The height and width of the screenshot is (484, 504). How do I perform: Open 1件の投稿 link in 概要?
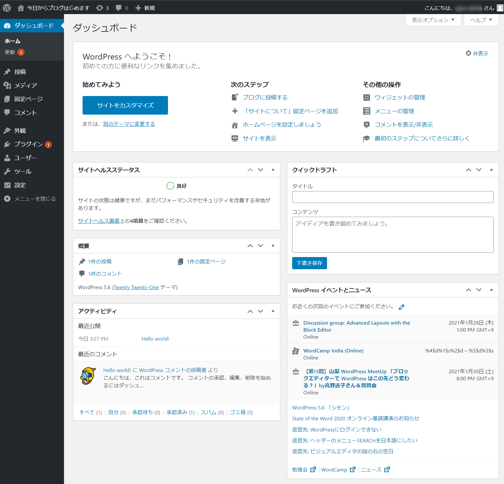click(x=100, y=262)
